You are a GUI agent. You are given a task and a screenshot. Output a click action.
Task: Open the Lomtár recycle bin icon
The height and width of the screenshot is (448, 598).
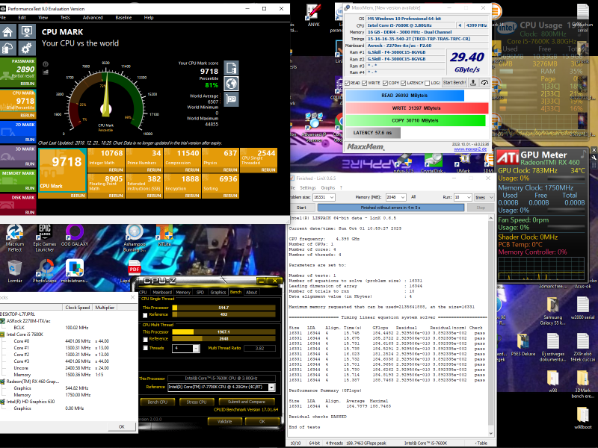15,271
